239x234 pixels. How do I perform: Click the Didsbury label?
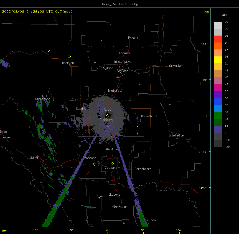[106, 120]
